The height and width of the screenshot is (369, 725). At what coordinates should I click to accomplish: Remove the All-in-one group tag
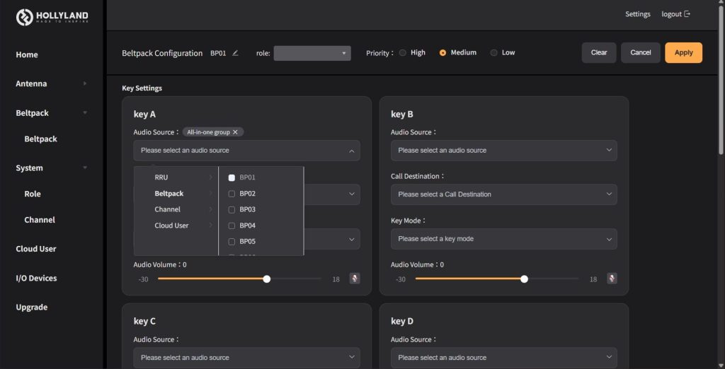pyautogui.click(x=236, y=132)
